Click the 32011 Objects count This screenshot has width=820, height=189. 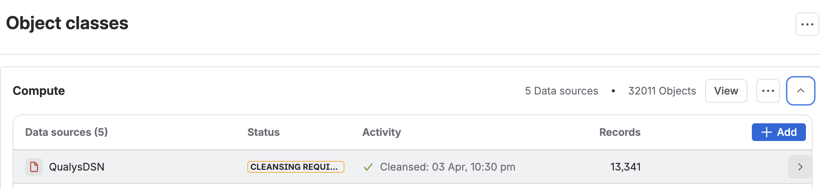tap(662, 91)
